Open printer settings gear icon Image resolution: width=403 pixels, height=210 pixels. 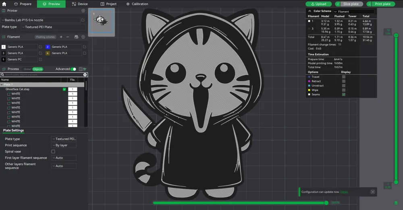pos(83,11)
